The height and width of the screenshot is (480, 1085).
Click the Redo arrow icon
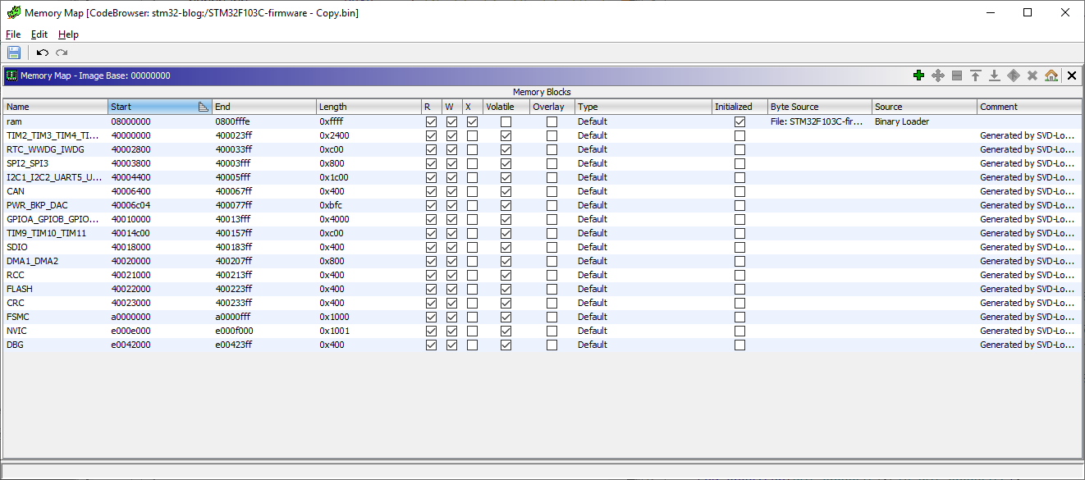point(62,53)
